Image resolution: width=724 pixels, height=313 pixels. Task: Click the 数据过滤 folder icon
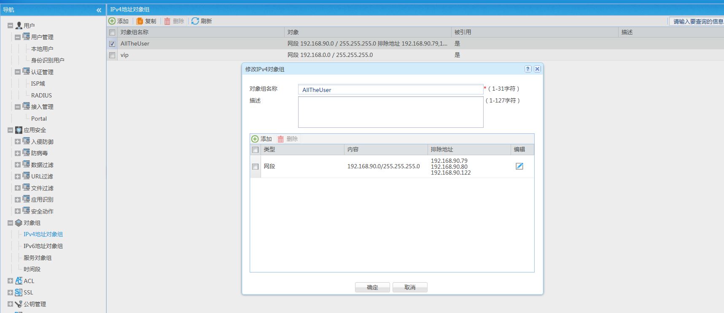pyautogui.click(x=26, y=165)
